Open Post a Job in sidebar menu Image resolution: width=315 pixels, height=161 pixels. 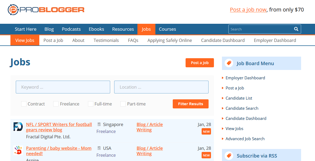(235, 88)
